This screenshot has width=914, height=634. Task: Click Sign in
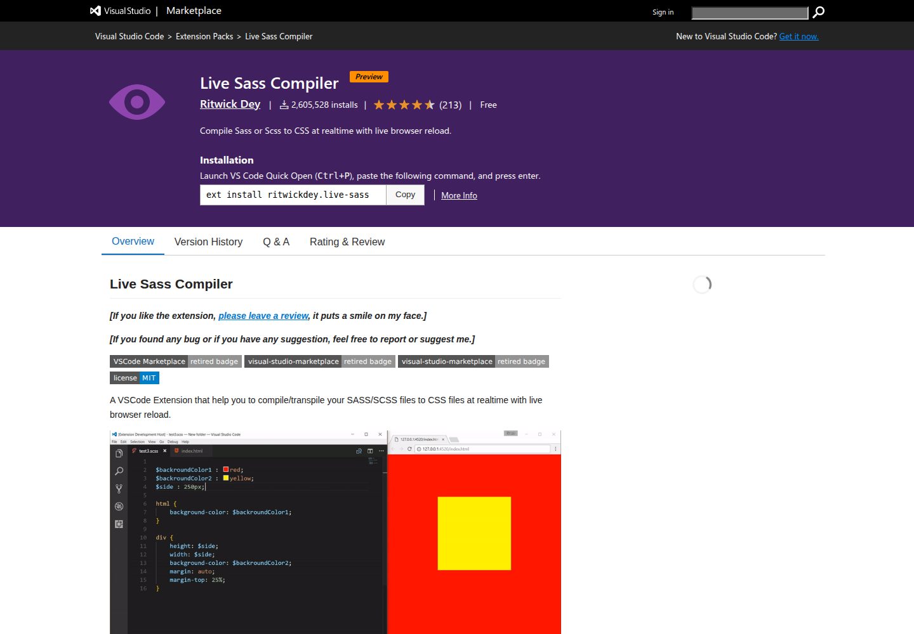(663, 12)
